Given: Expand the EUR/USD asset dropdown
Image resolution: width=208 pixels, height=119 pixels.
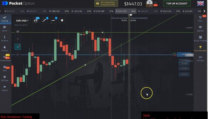Looking at the screenshot, I should coord(22,20).
